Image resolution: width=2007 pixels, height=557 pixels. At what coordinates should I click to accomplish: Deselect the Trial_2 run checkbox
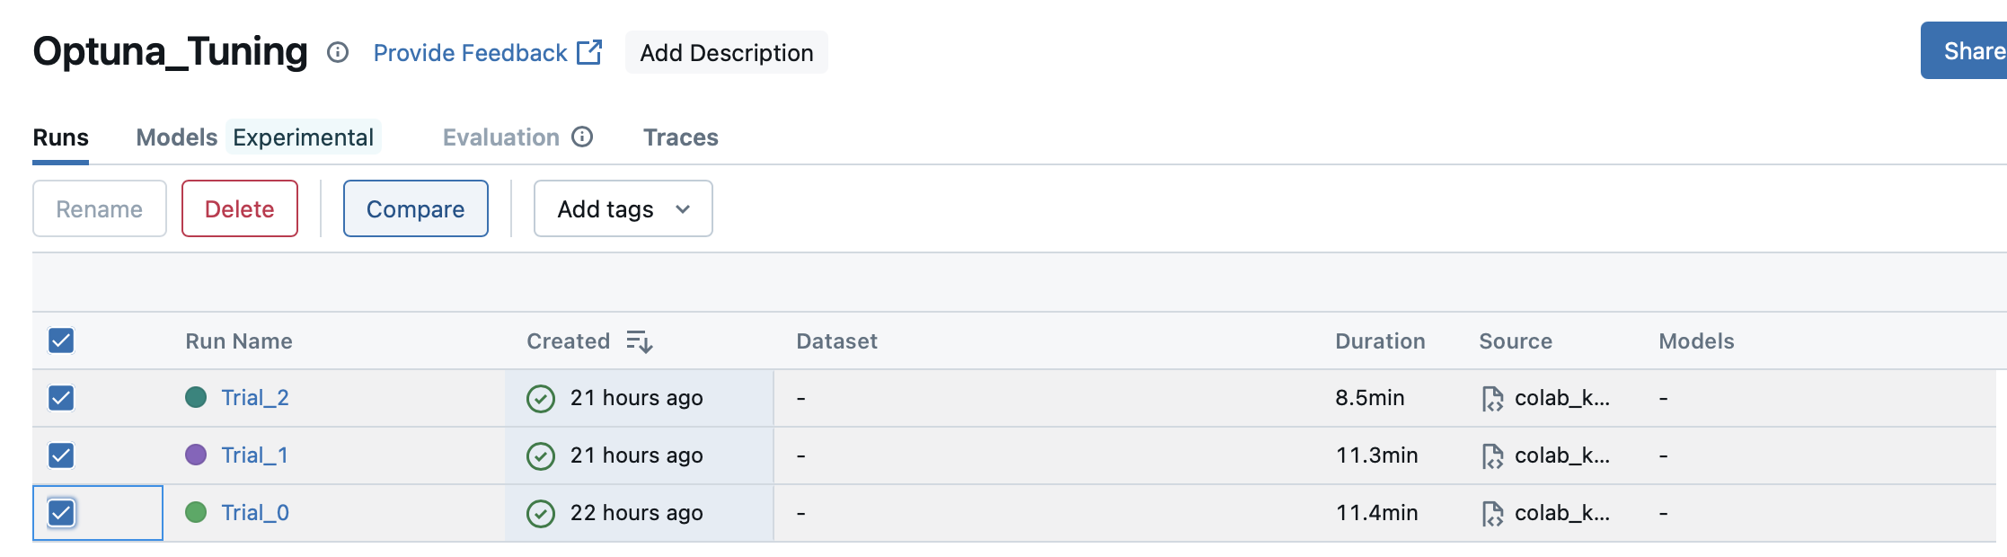click(x=61, y=398)
